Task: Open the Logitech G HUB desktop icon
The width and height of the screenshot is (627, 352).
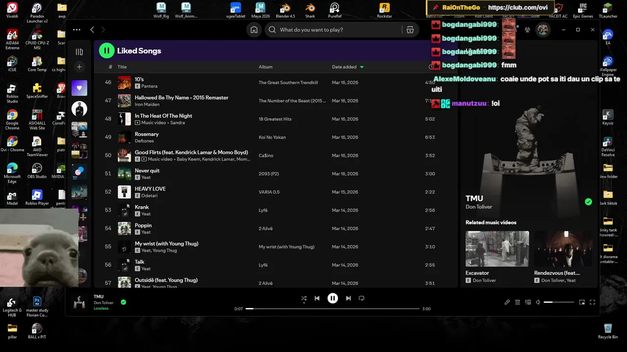Action: (12, 307)
